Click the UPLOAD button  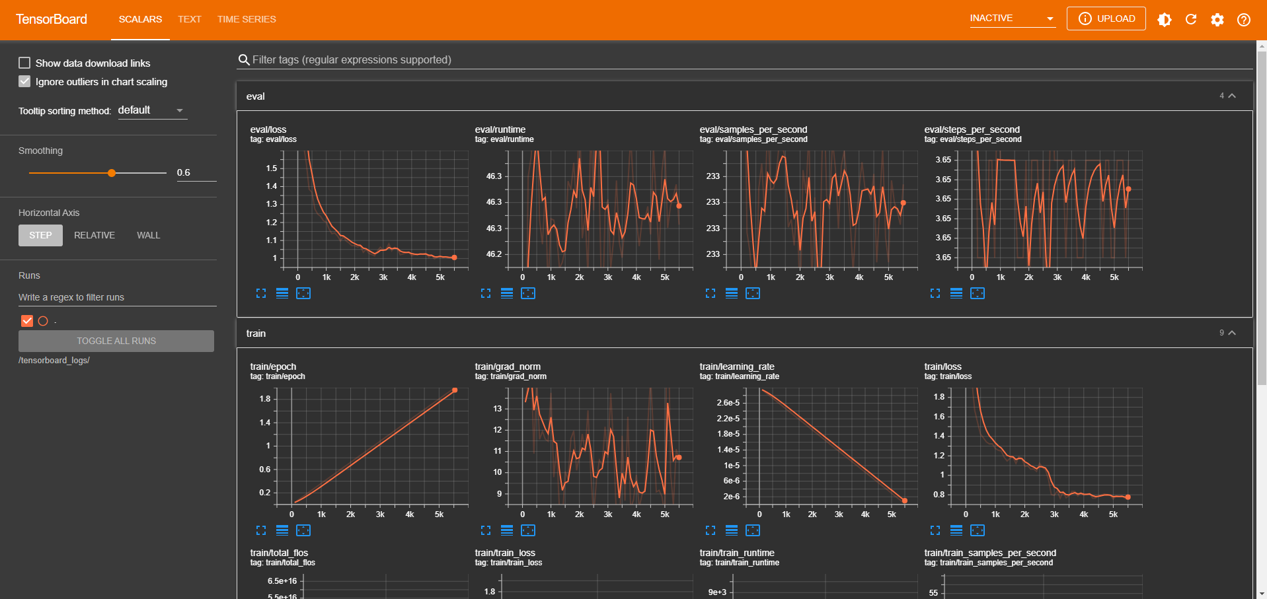tap(1106, 18)
